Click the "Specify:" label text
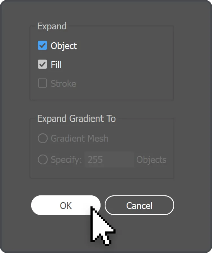 pyautogui.click(x=66, y=160)
